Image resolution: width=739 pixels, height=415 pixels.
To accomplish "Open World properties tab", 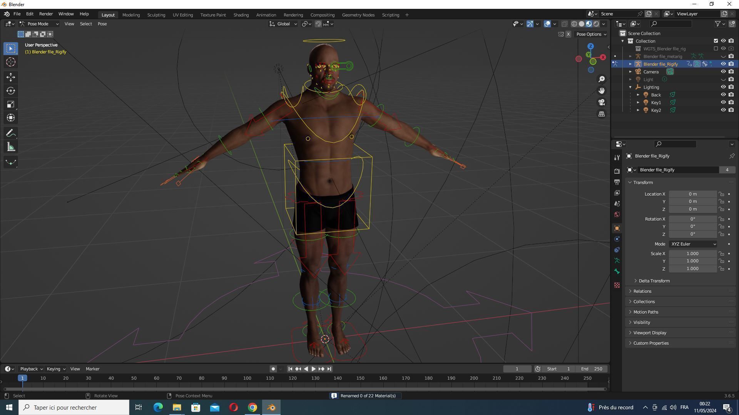I will click(x=617, y=214).
